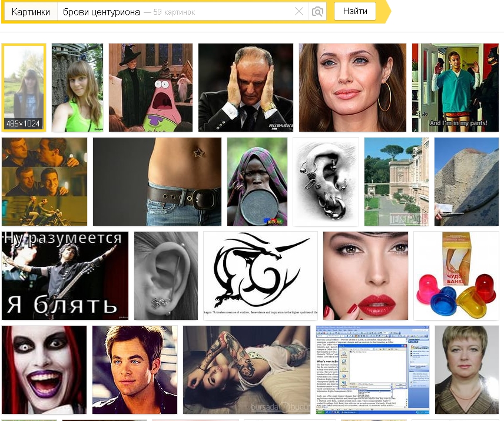Open the lip plate woman thumbnail
This screenshot has height=421, width=504.
[x=257, y=182]
